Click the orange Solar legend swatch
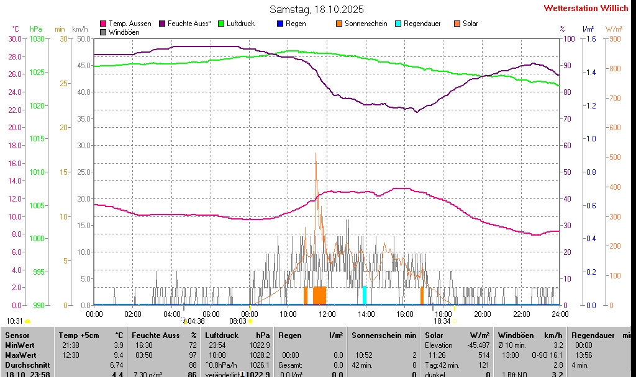The image size is (636, 377). (x=457, y=24)
